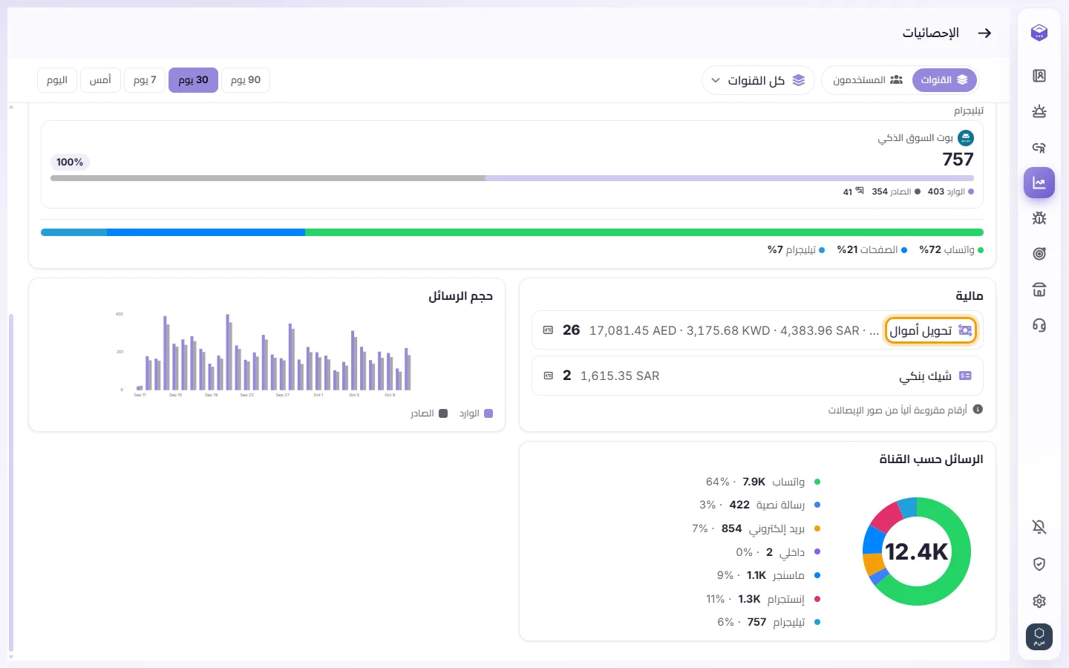Click the 757 telegram bot message bar
The width and height of the screenshot is (1069, 668).
pyautogui.click(x=512, y=178)
